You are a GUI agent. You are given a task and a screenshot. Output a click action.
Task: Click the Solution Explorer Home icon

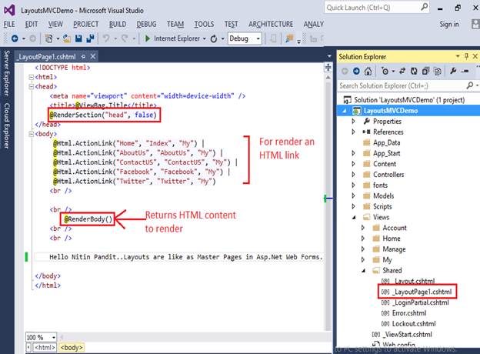coord(368,72)
